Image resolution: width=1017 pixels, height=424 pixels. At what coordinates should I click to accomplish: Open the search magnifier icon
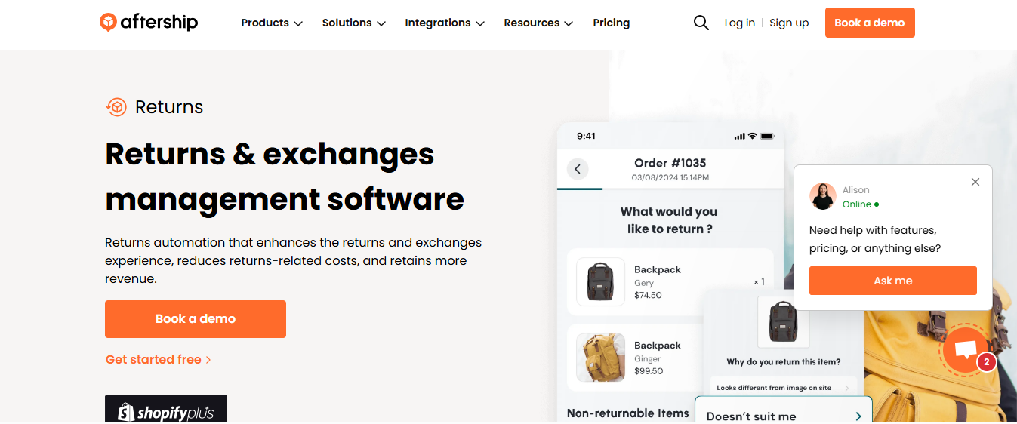point(701,23)
